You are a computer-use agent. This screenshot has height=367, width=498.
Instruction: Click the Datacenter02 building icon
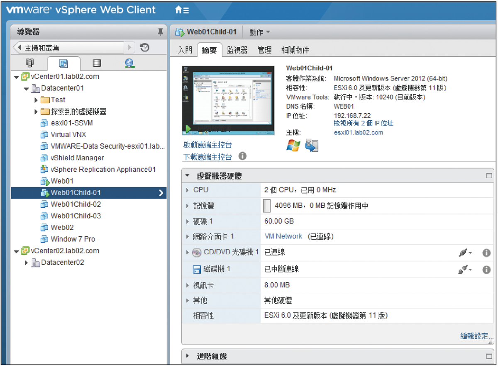pos(35,262)
